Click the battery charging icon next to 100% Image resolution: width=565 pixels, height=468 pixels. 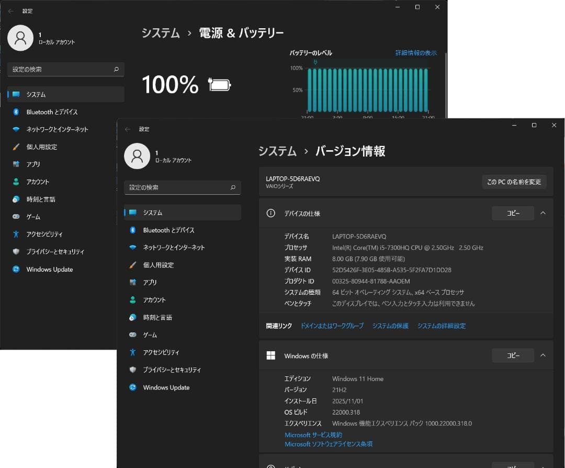(219, 84)
